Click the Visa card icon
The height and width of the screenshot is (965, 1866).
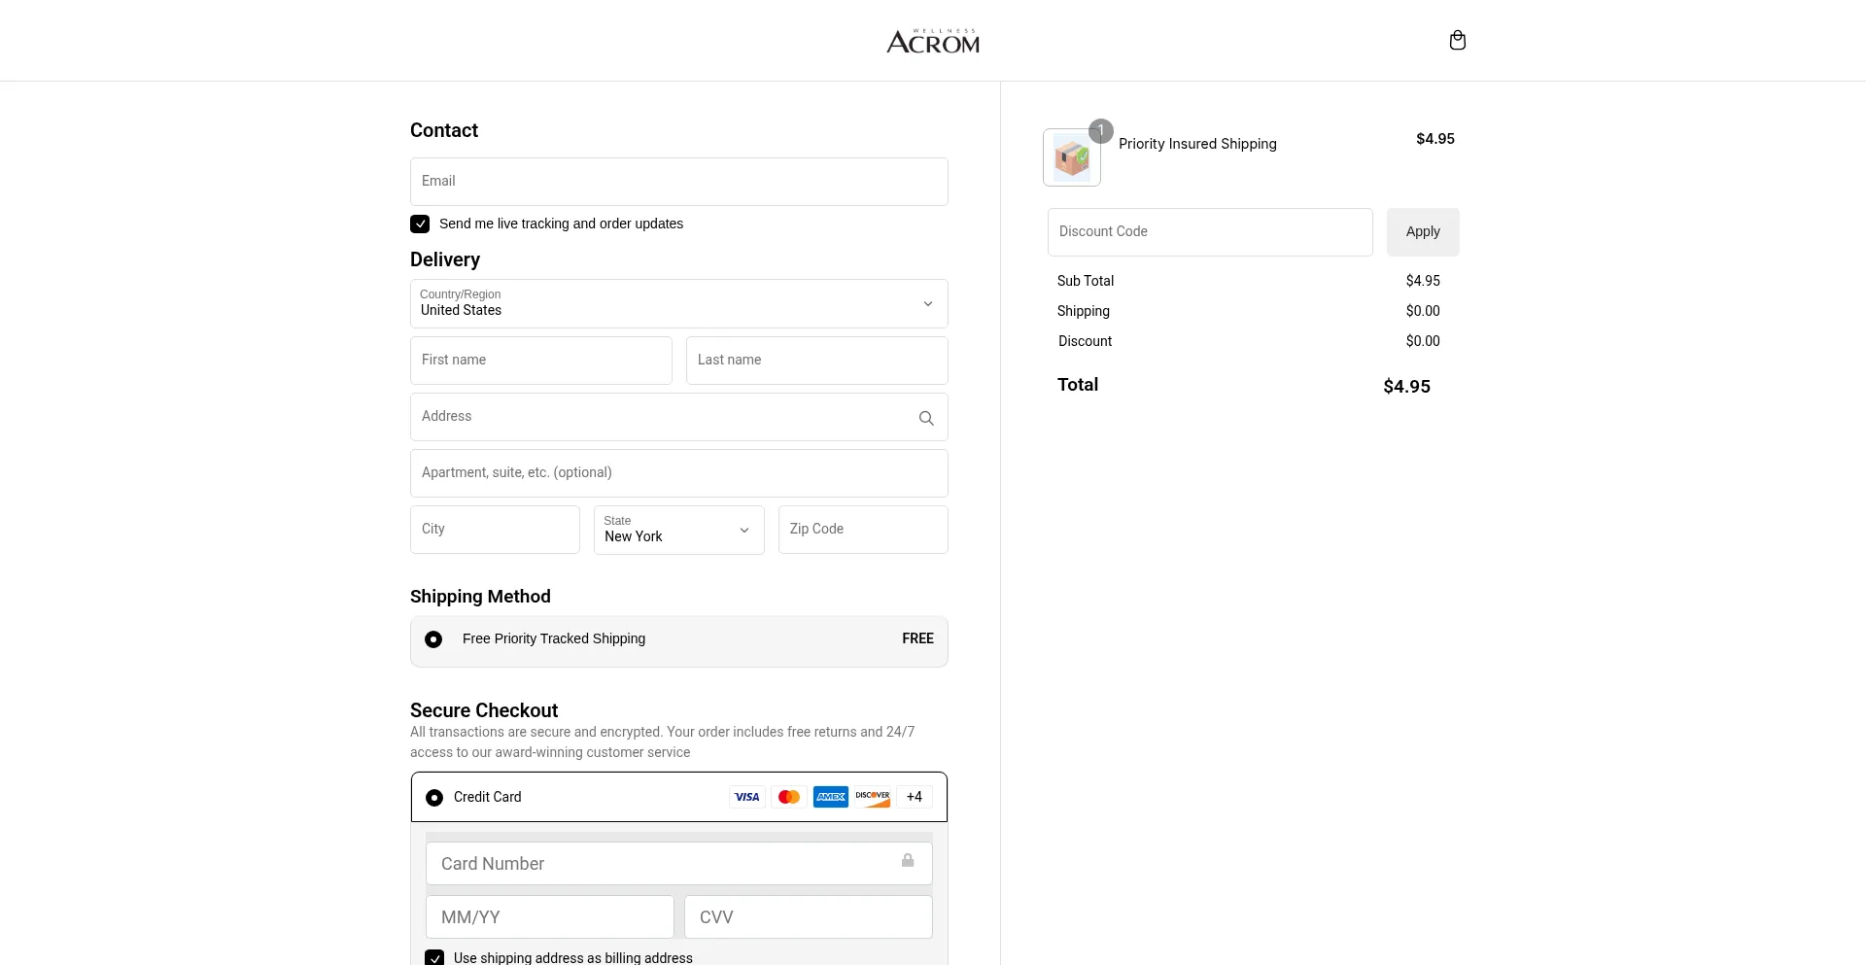[x=747, y=797]
